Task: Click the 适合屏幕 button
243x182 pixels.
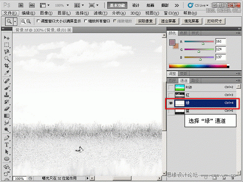Action: pos(168,21)
